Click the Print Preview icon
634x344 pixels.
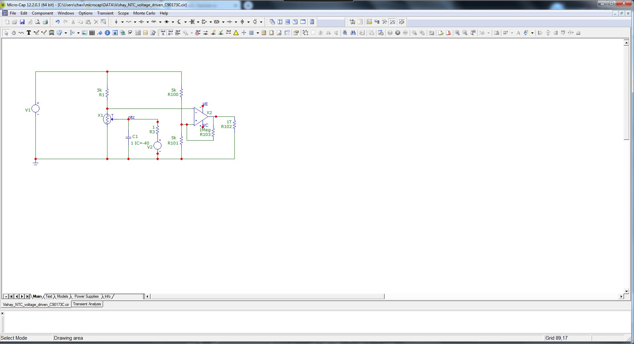pos(37,22)
